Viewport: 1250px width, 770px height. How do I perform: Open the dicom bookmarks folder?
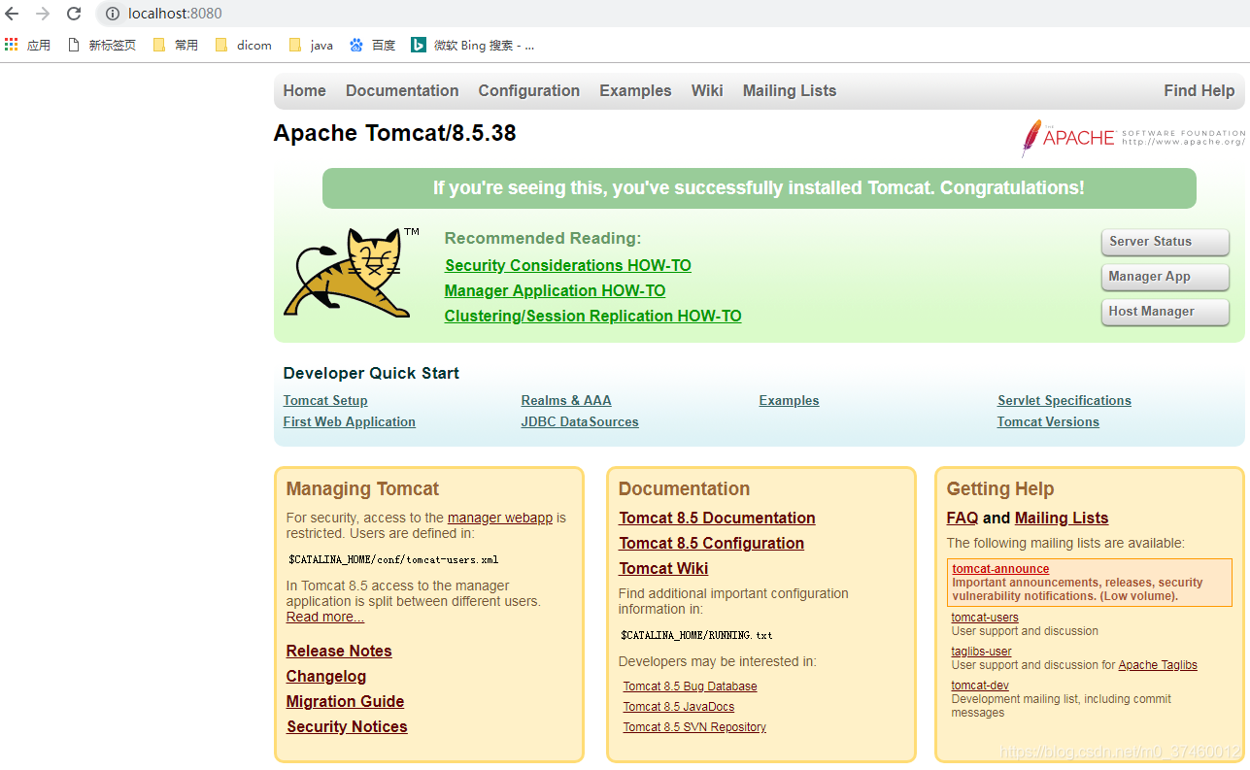coord(243,45)
